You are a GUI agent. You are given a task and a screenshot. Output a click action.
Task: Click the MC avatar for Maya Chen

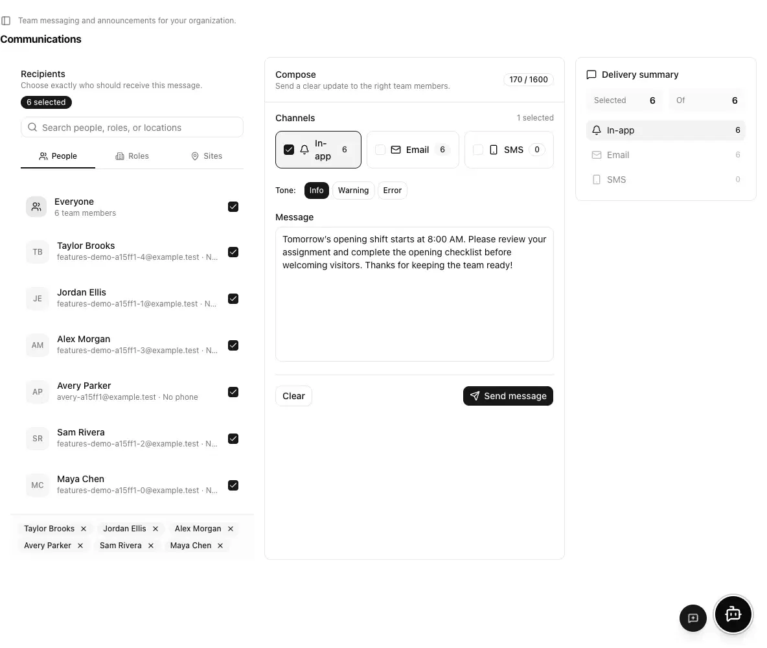click(x=38, y=485)
